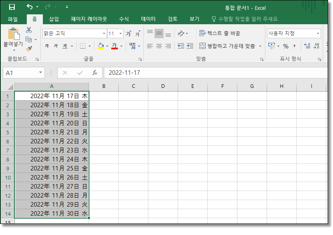This screenshot has width=333, height=235.
Task: Toggle Align Right horizontal alignment
Action: pos(168,46)
